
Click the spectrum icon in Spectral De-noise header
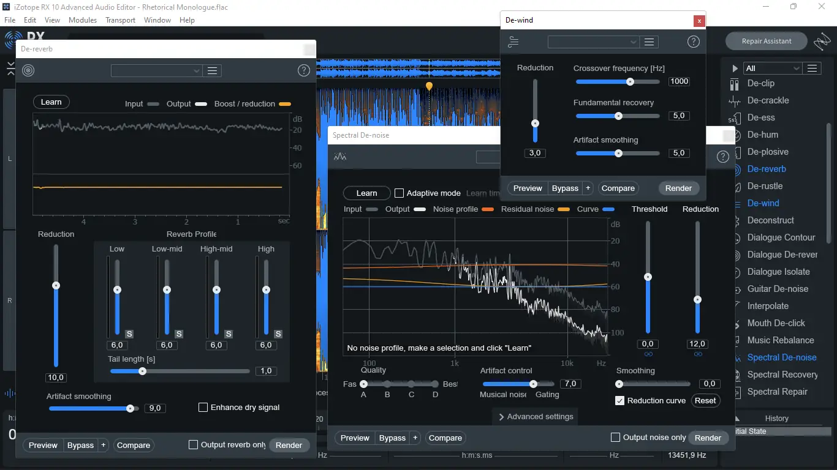click(340, 157)
